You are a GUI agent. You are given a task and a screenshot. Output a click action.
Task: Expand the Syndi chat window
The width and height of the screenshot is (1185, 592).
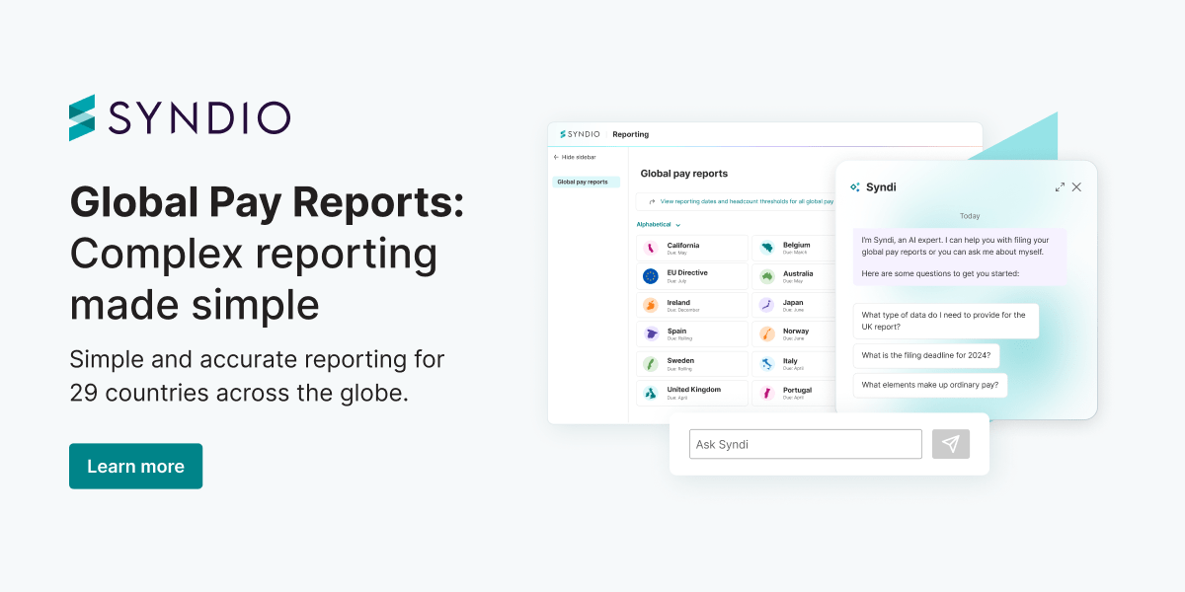click(x=1060, y=185)
